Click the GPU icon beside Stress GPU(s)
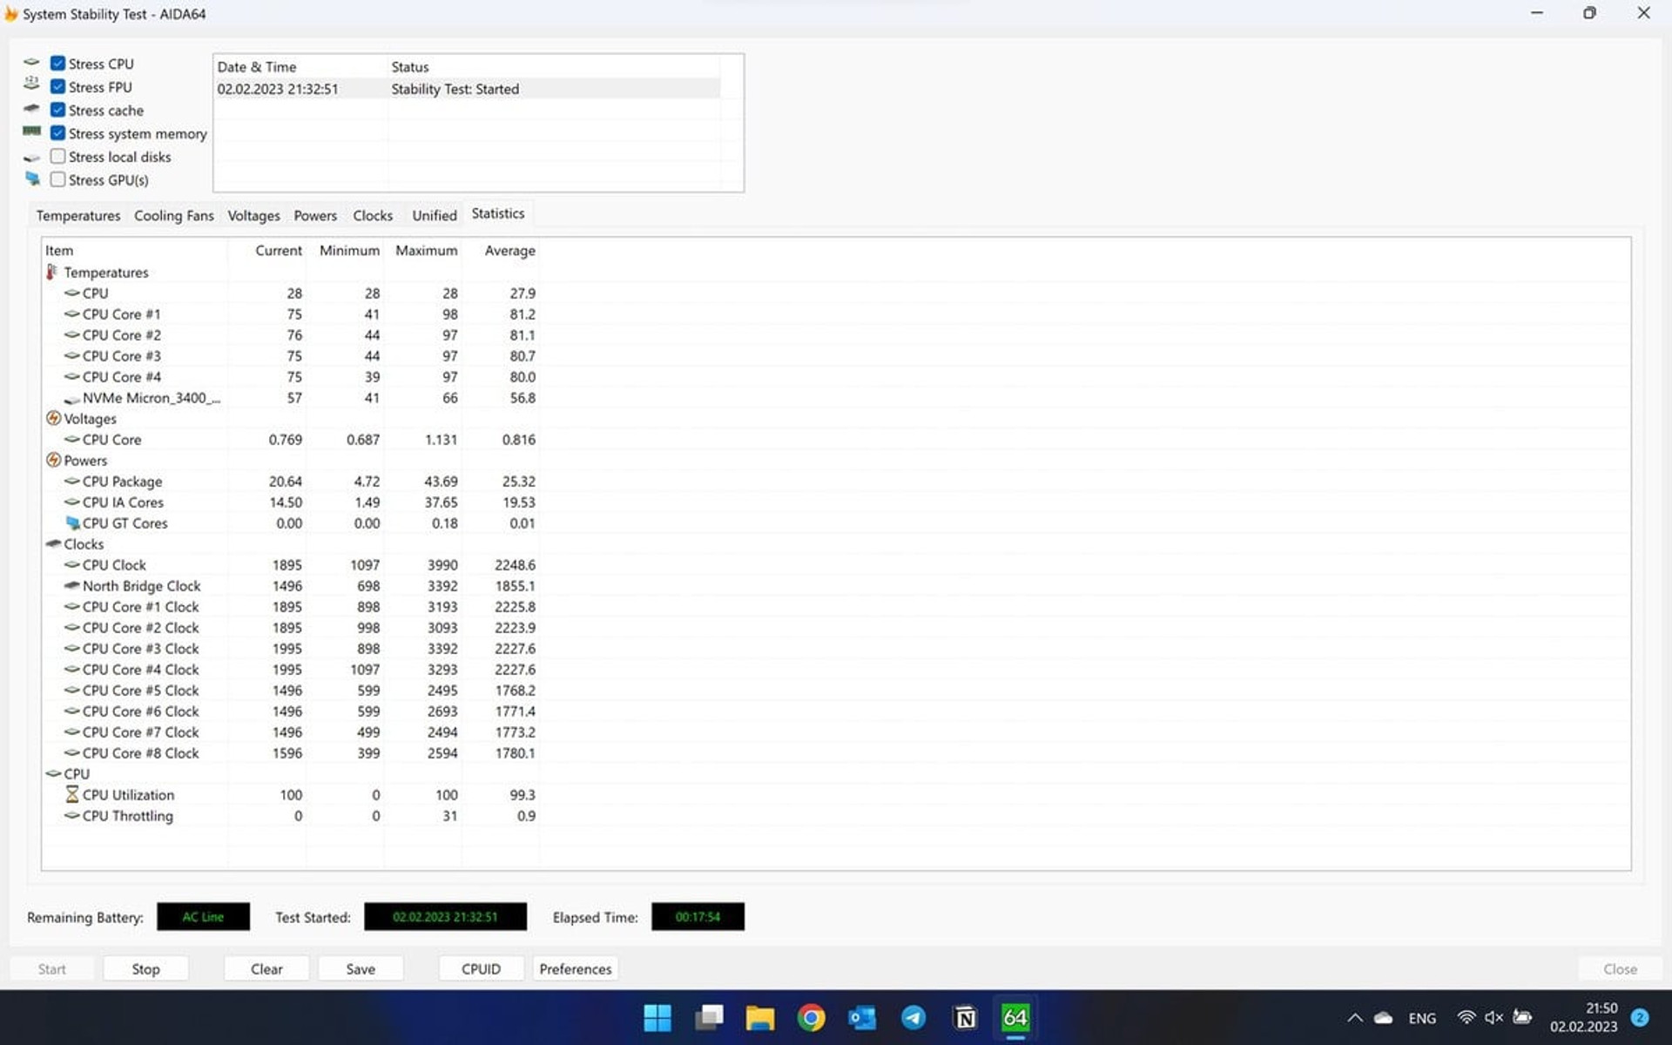The width and height of the screenshot is (1672, 1045). [x=32, y=179]
